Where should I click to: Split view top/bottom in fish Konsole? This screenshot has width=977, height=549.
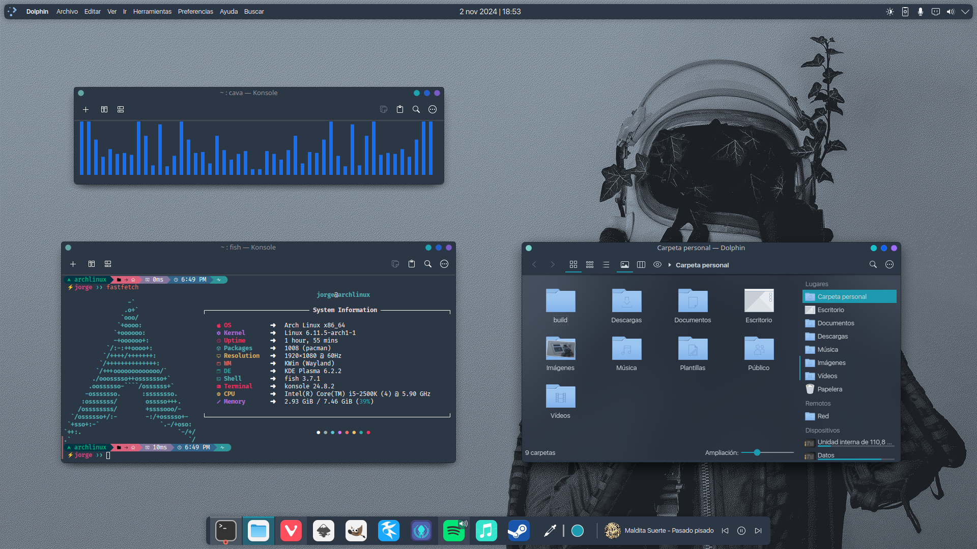(108, 264)
